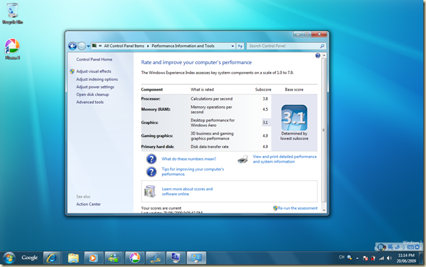Open the recent pages dropdown beside Forward
Image resolution: width=426 pixels, height=267 pixels.
[x=88, y=46]
